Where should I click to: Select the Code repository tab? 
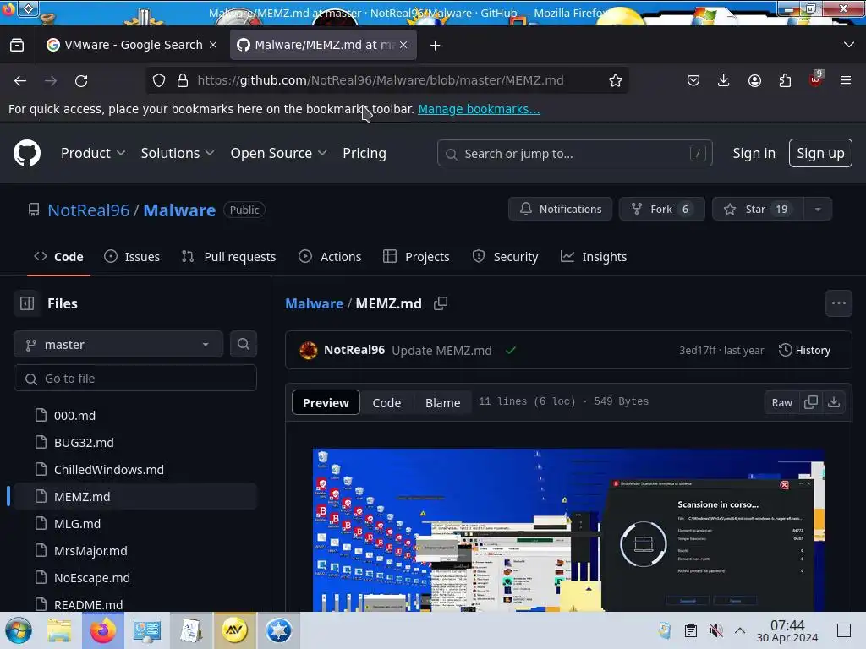tap(58, 257)
